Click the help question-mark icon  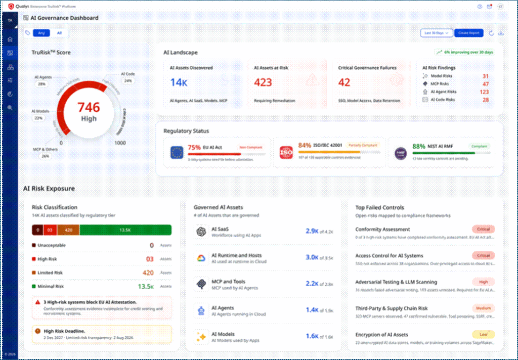480,6
